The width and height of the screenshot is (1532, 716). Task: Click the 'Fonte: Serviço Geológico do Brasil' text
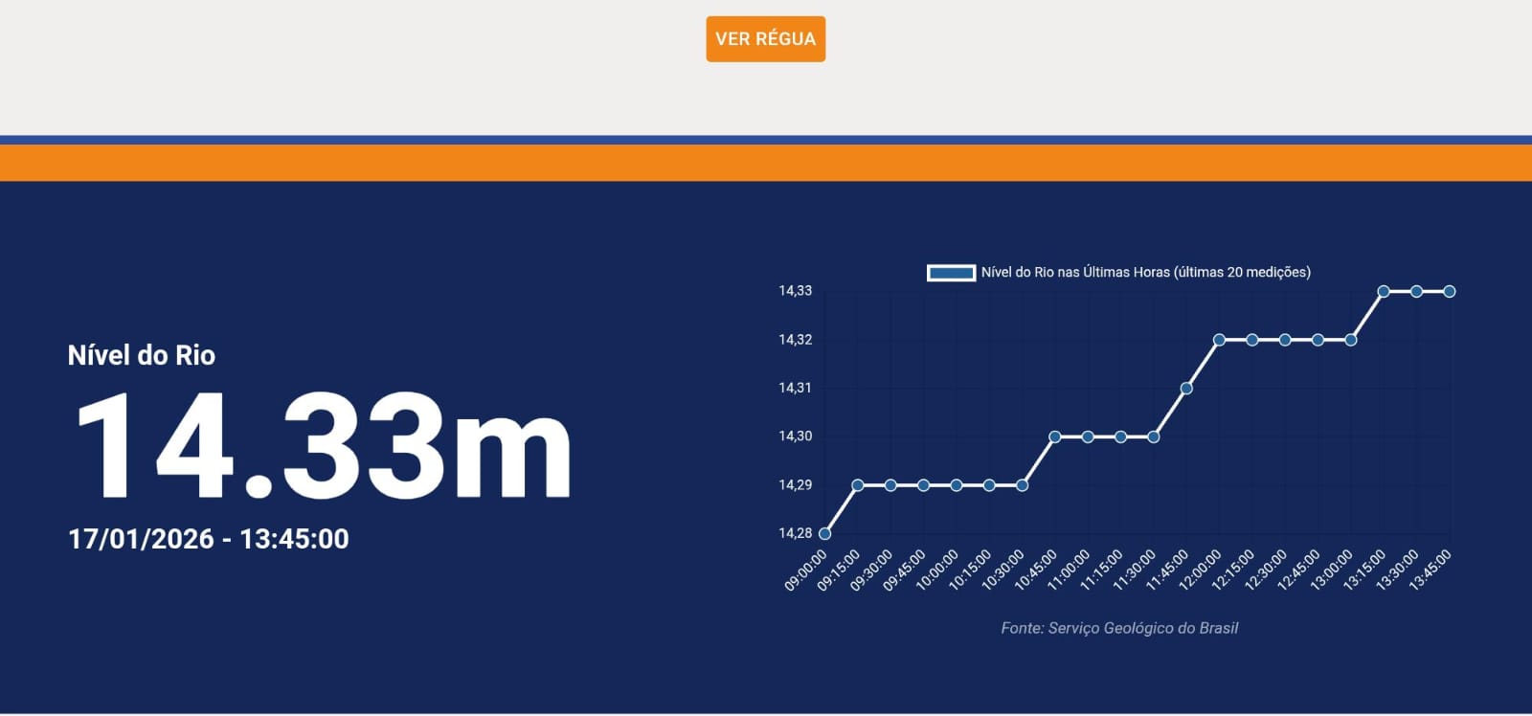pyautogui.click(x=1119, y=628)
